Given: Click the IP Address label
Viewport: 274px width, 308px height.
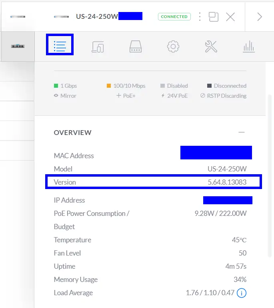Looking at the screenshot, I should click(70, 200).
